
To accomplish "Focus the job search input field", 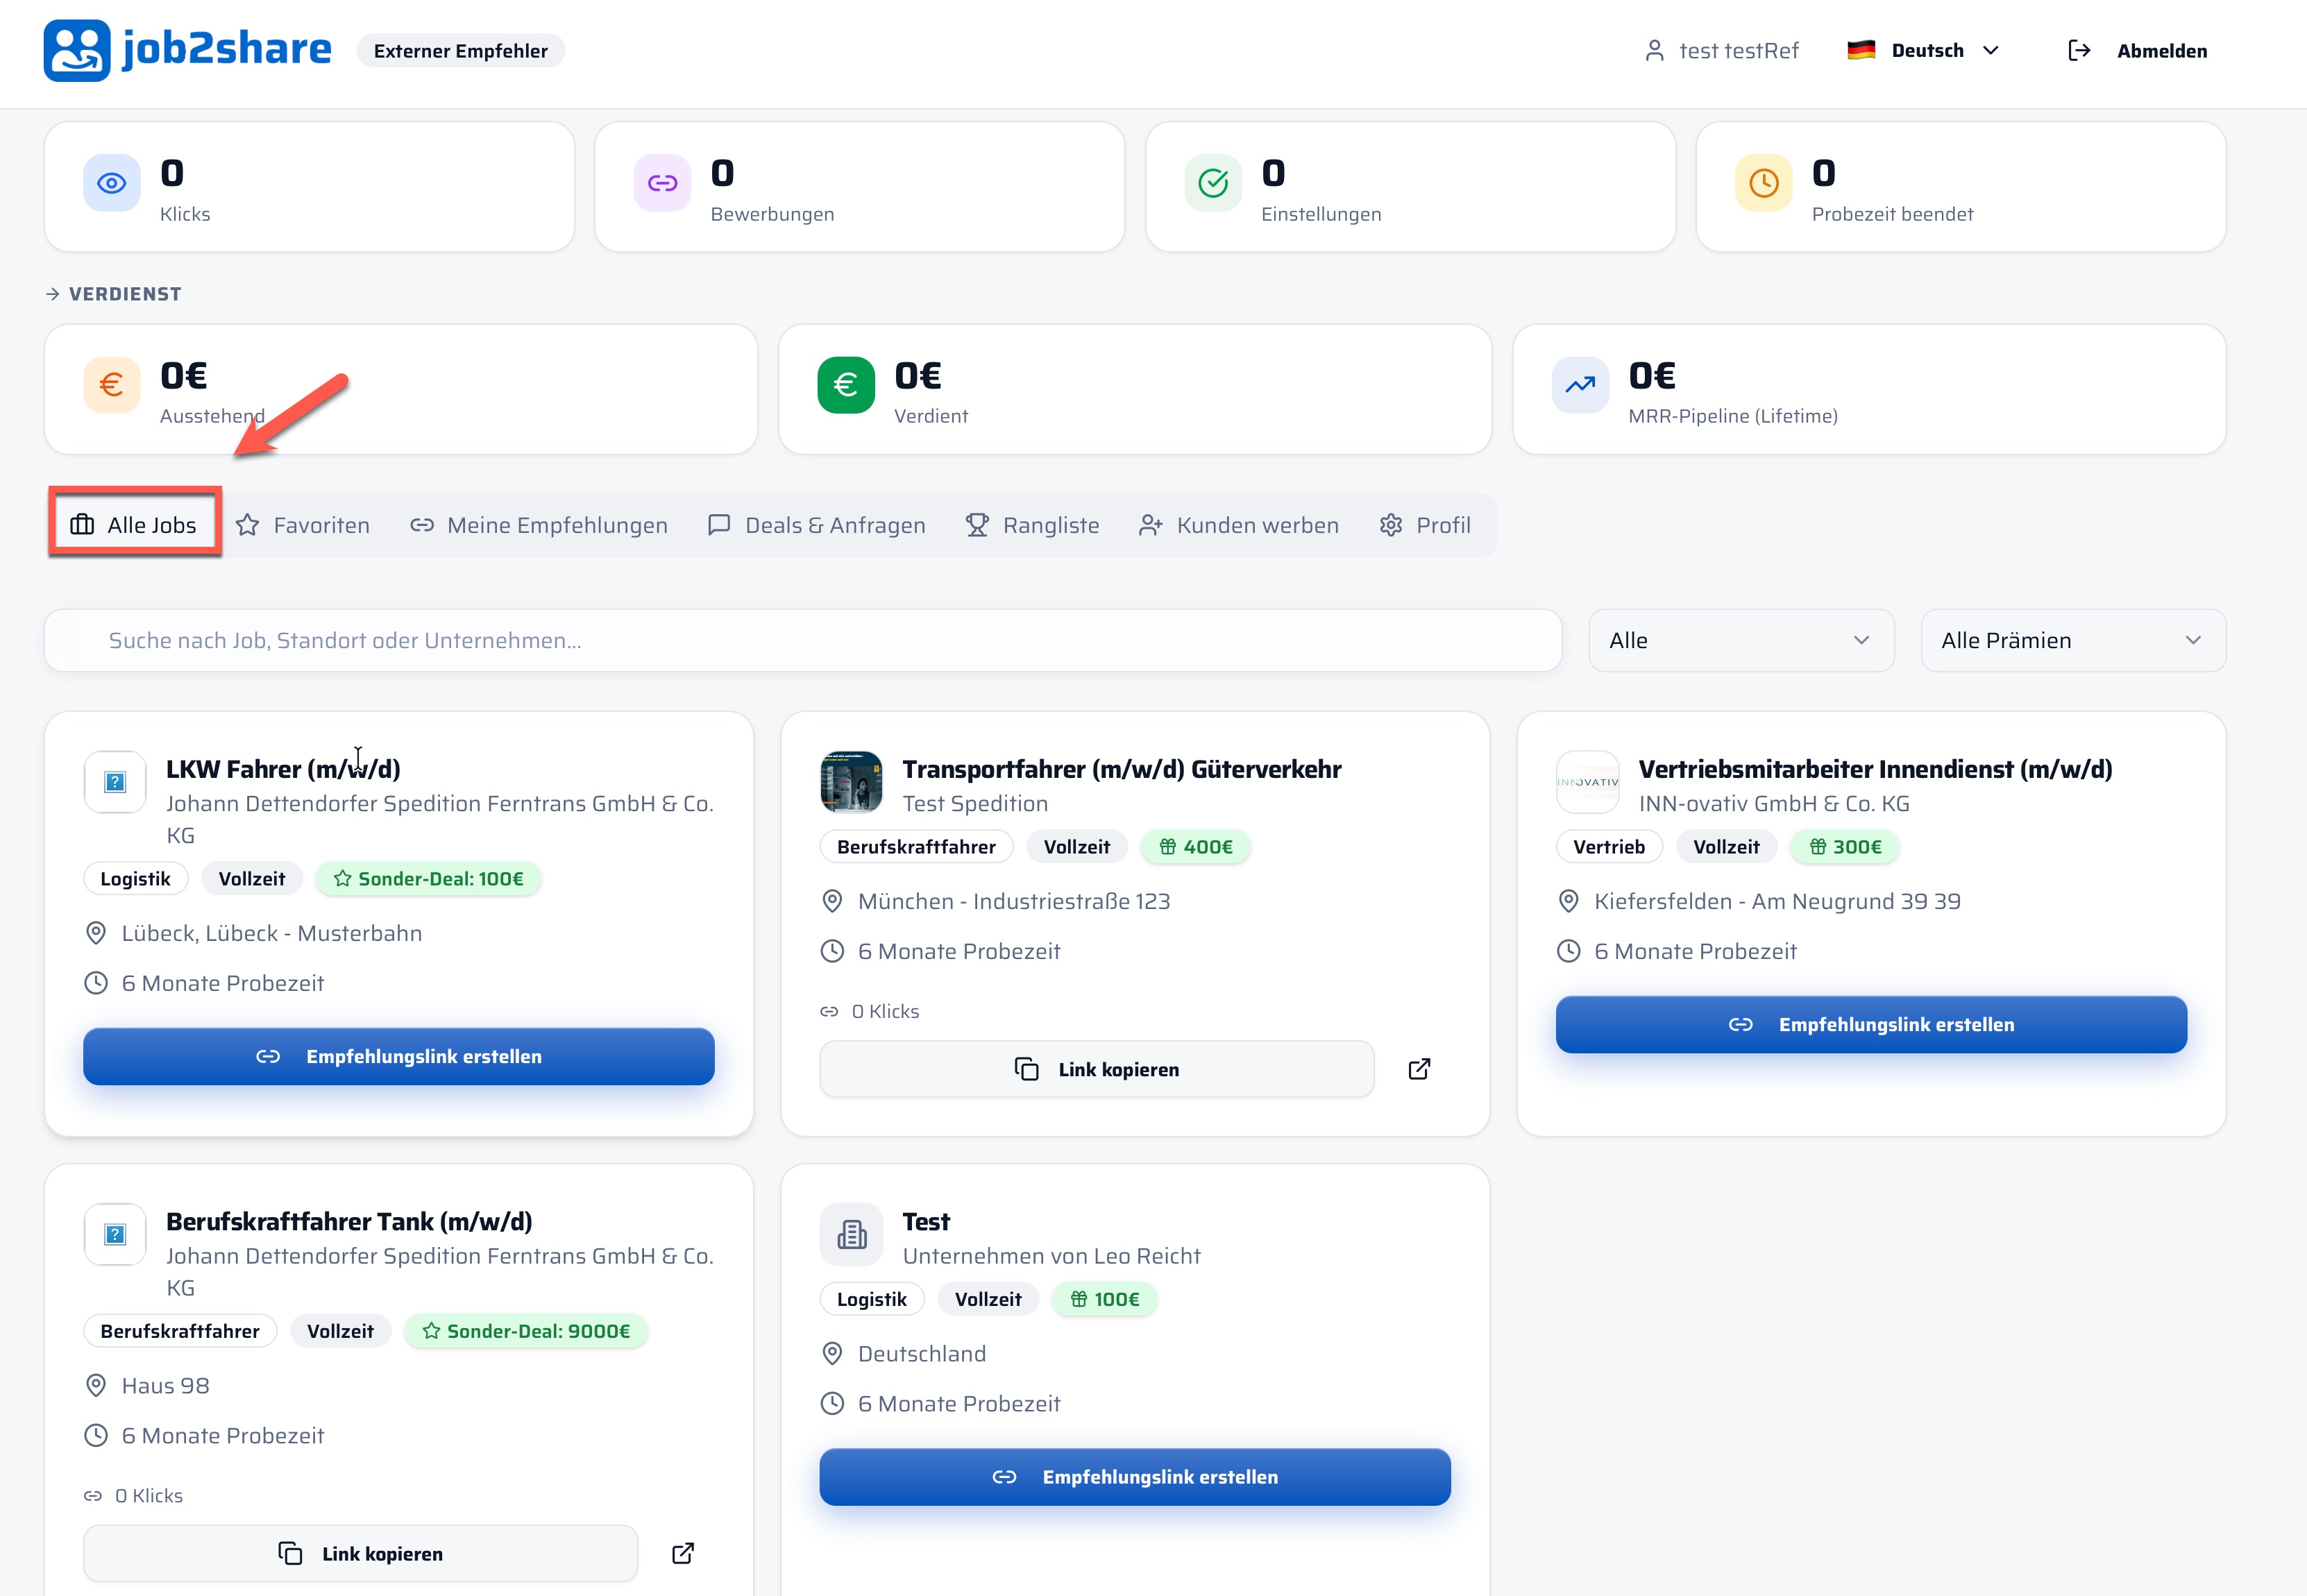I will [803, 640].
